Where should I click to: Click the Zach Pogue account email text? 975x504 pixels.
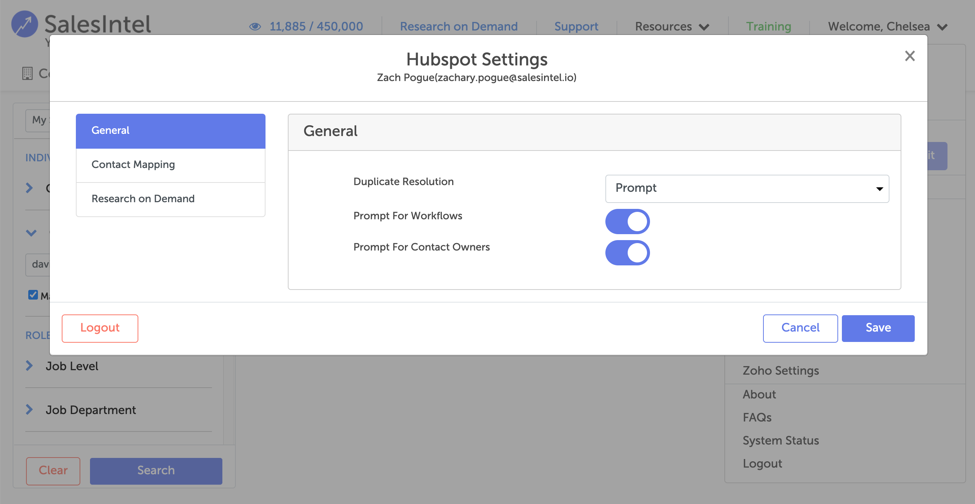(476, 78)
